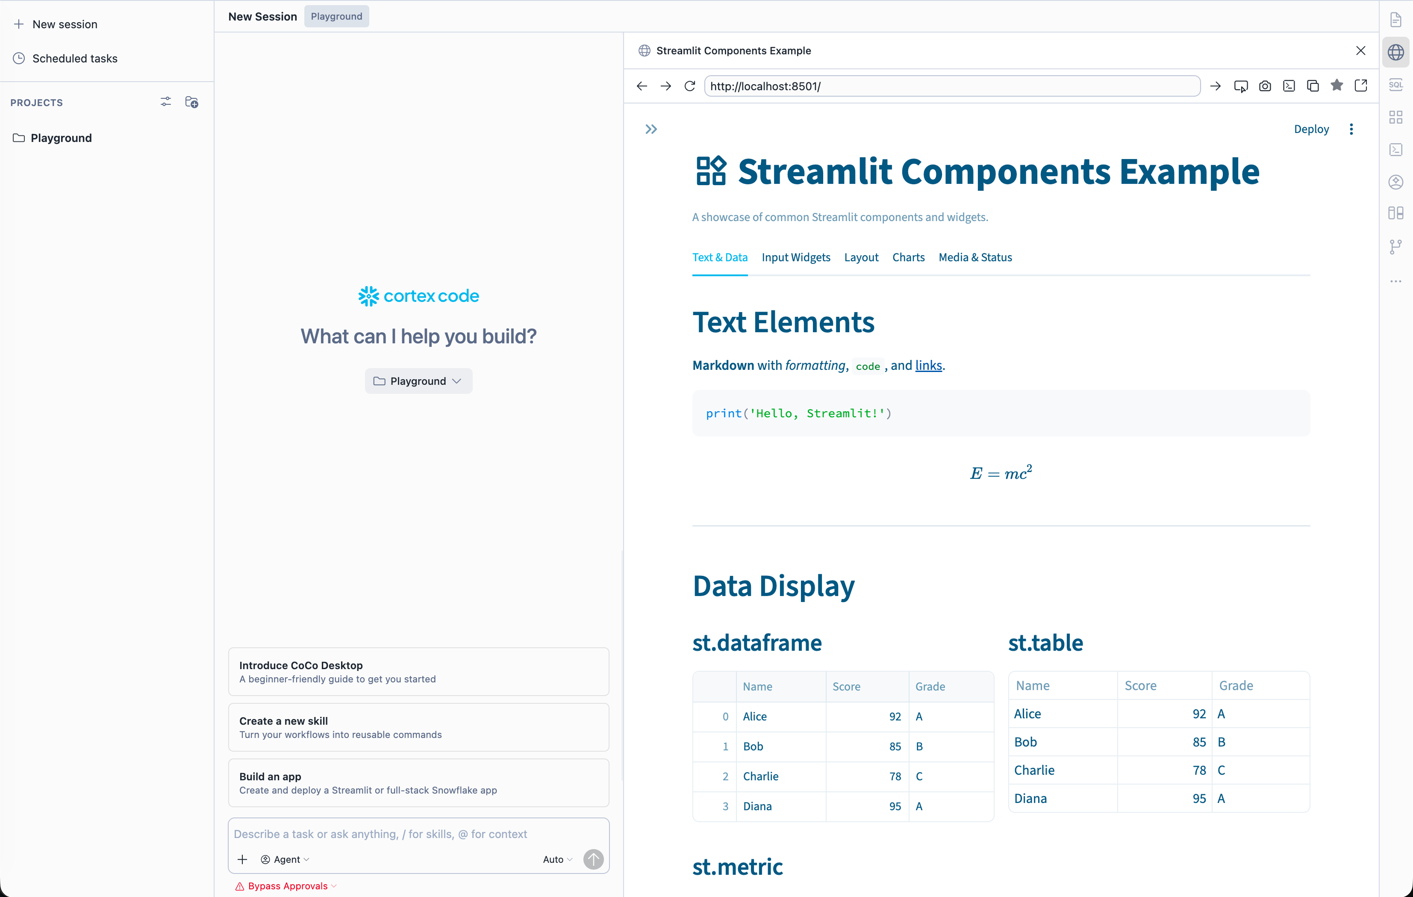Click the go arrow after the URL field
The height and width of the screenshot is (897, 1413).
tap(1215, 86)
